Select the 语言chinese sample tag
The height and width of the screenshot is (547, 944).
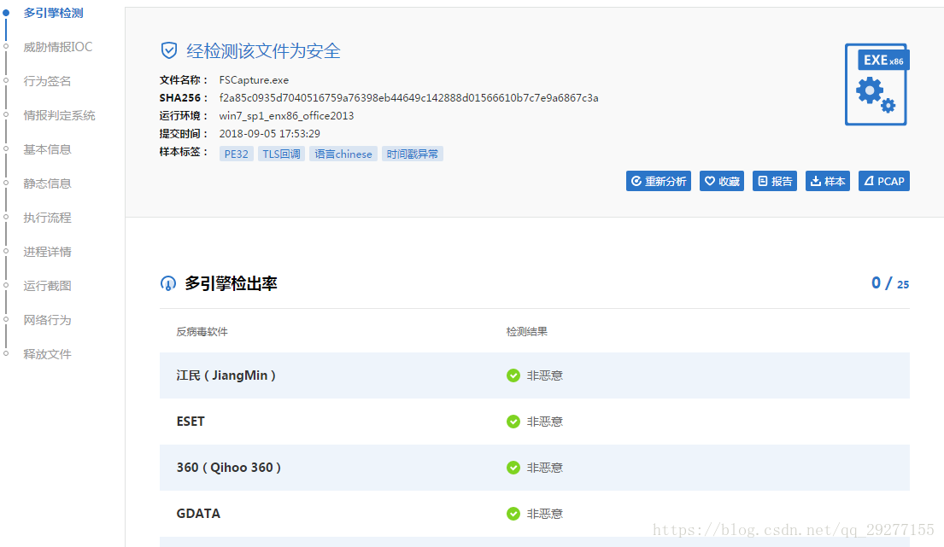coord(343,154)
